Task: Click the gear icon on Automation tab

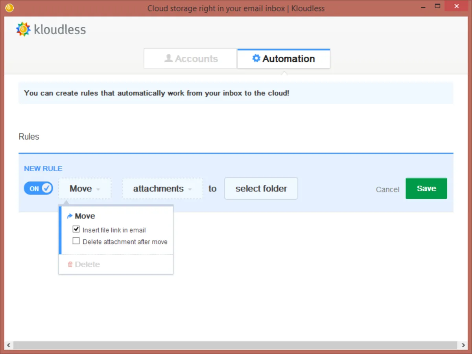Action: [x=256, y=58]
